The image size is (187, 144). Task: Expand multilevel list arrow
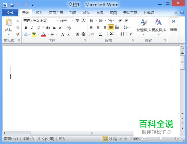113,20
